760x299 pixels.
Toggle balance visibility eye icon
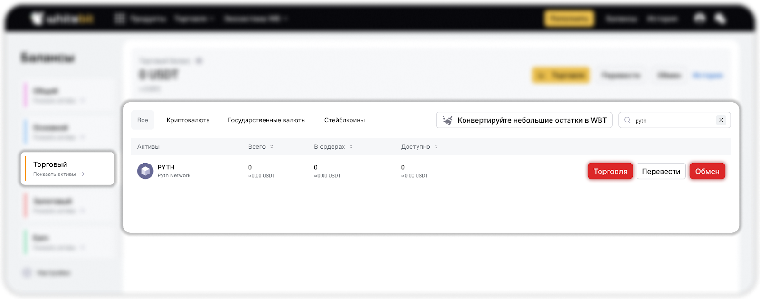(199, 61)
